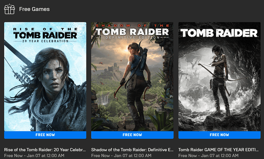This screenshot has width=264, height=159.
Task: Open the Shadow of the Tomb Raider: Definitive Edition title link
Action: click(132, 149)
